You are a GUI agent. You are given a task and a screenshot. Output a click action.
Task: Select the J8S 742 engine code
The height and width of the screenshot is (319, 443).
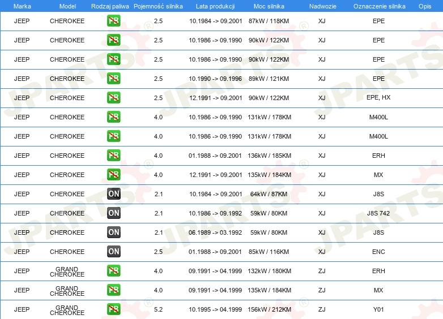pyautogui.click(x=378, y=213)
